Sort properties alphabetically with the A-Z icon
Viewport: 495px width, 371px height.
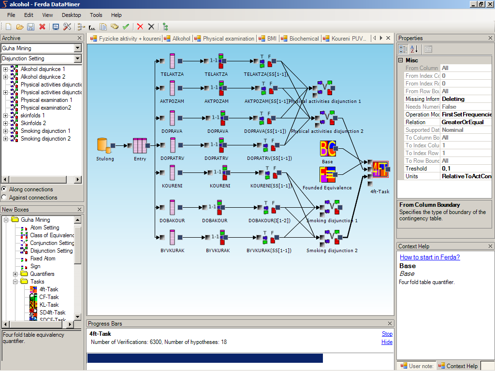click(x=414, y=49)
